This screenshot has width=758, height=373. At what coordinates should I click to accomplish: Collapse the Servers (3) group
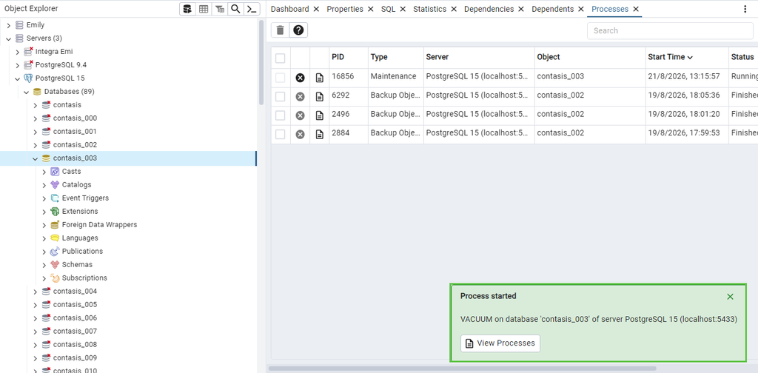click(8, 38)
